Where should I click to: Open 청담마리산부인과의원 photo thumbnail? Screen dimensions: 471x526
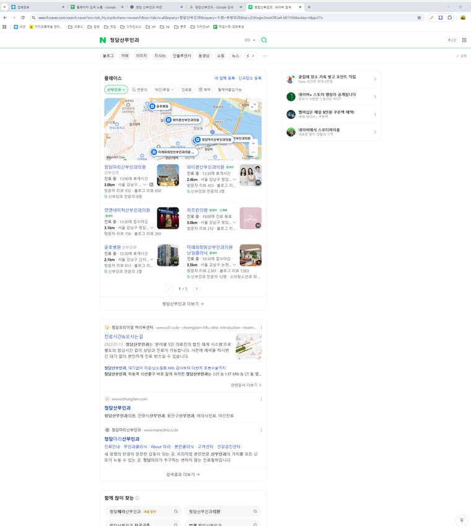coord(168,175)
